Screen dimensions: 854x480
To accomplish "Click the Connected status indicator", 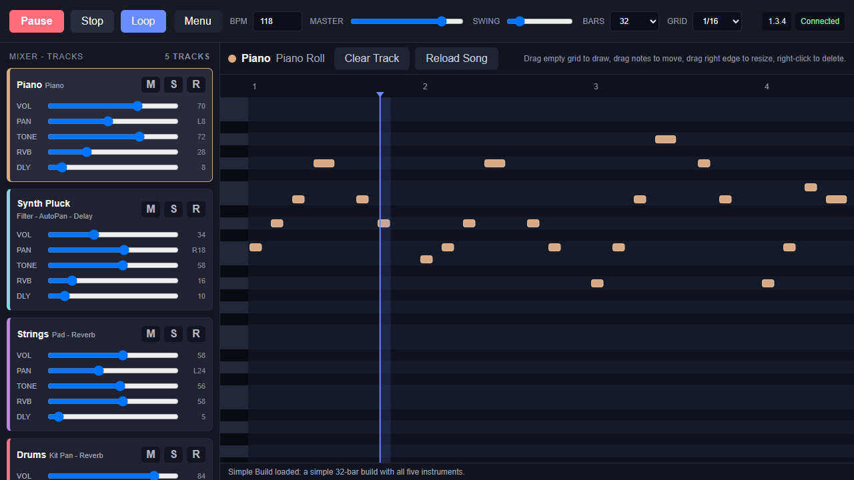I will (x=820, y=21).
